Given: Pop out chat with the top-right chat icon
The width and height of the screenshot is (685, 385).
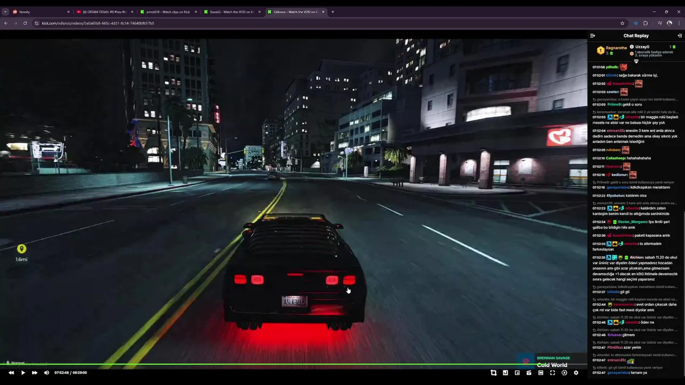Looking at the screenshot, I should coord(680,36).
